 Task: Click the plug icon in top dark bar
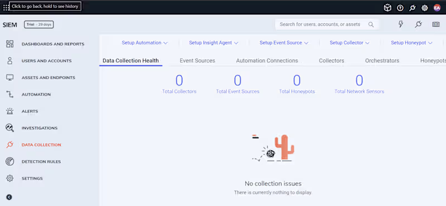[413, 8]
